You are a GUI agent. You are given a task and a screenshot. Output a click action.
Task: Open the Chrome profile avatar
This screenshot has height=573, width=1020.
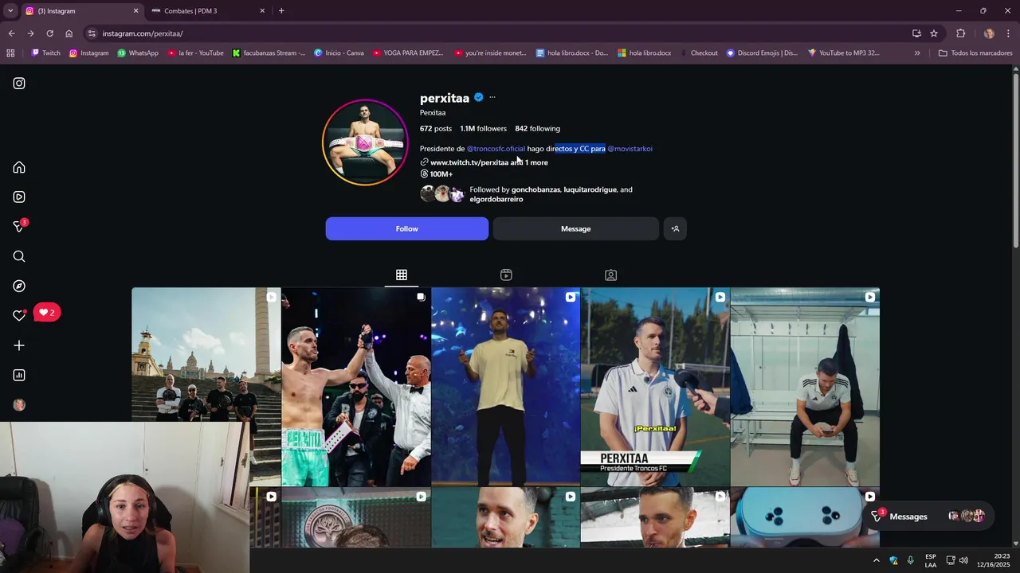click(x=989, y=33)
